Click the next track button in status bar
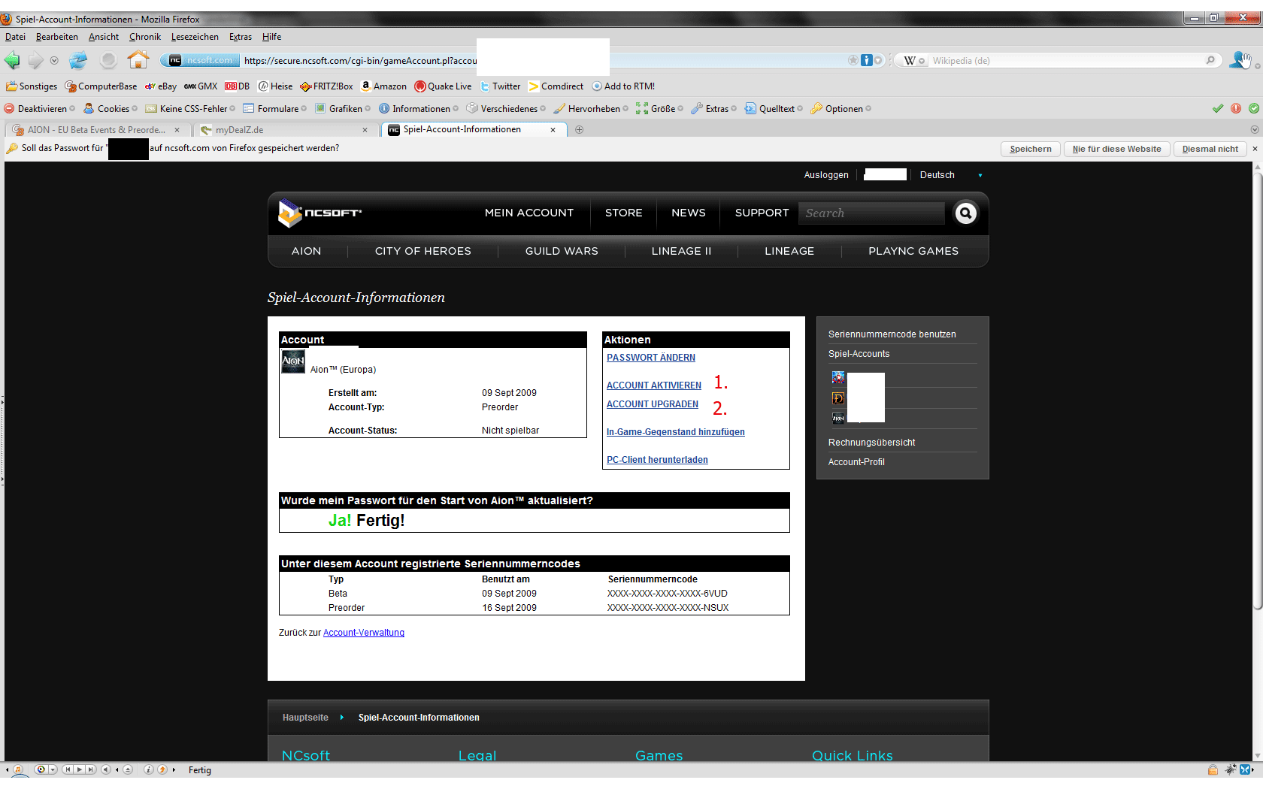Viewport: 1263px width, 789px height. coord(90,769)
